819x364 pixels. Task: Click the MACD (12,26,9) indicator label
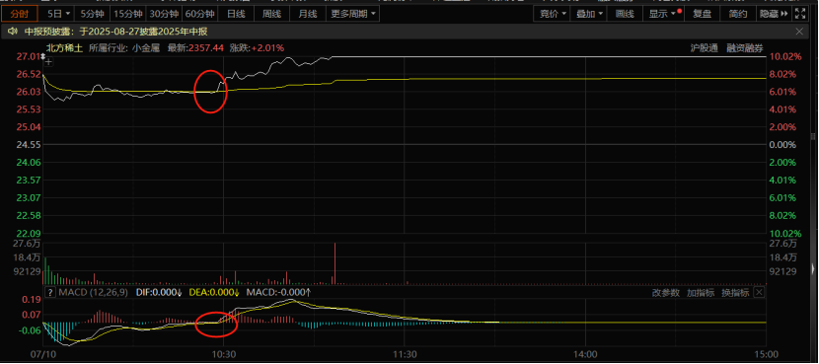[93, 292]
